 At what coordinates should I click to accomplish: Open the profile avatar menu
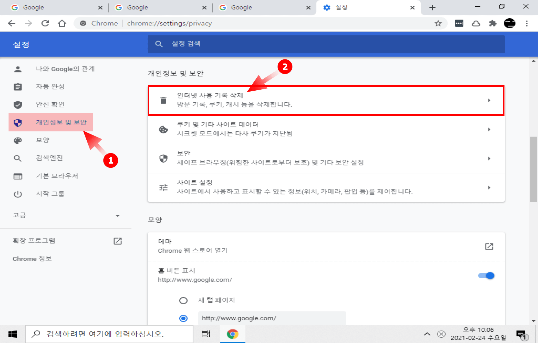[510, 23]
